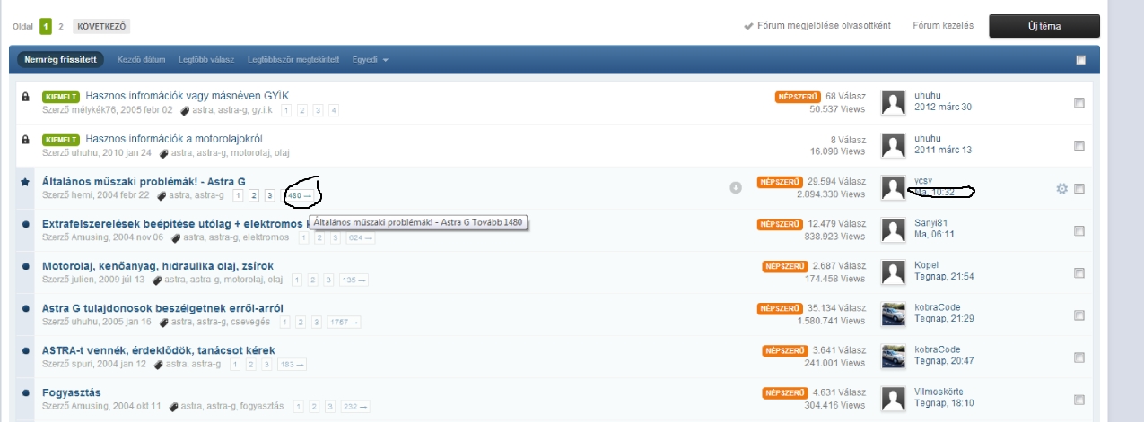
Task: Click the grey down-arrow icon in the Általános műszaki problémák row
Action: tap(736, 188)
